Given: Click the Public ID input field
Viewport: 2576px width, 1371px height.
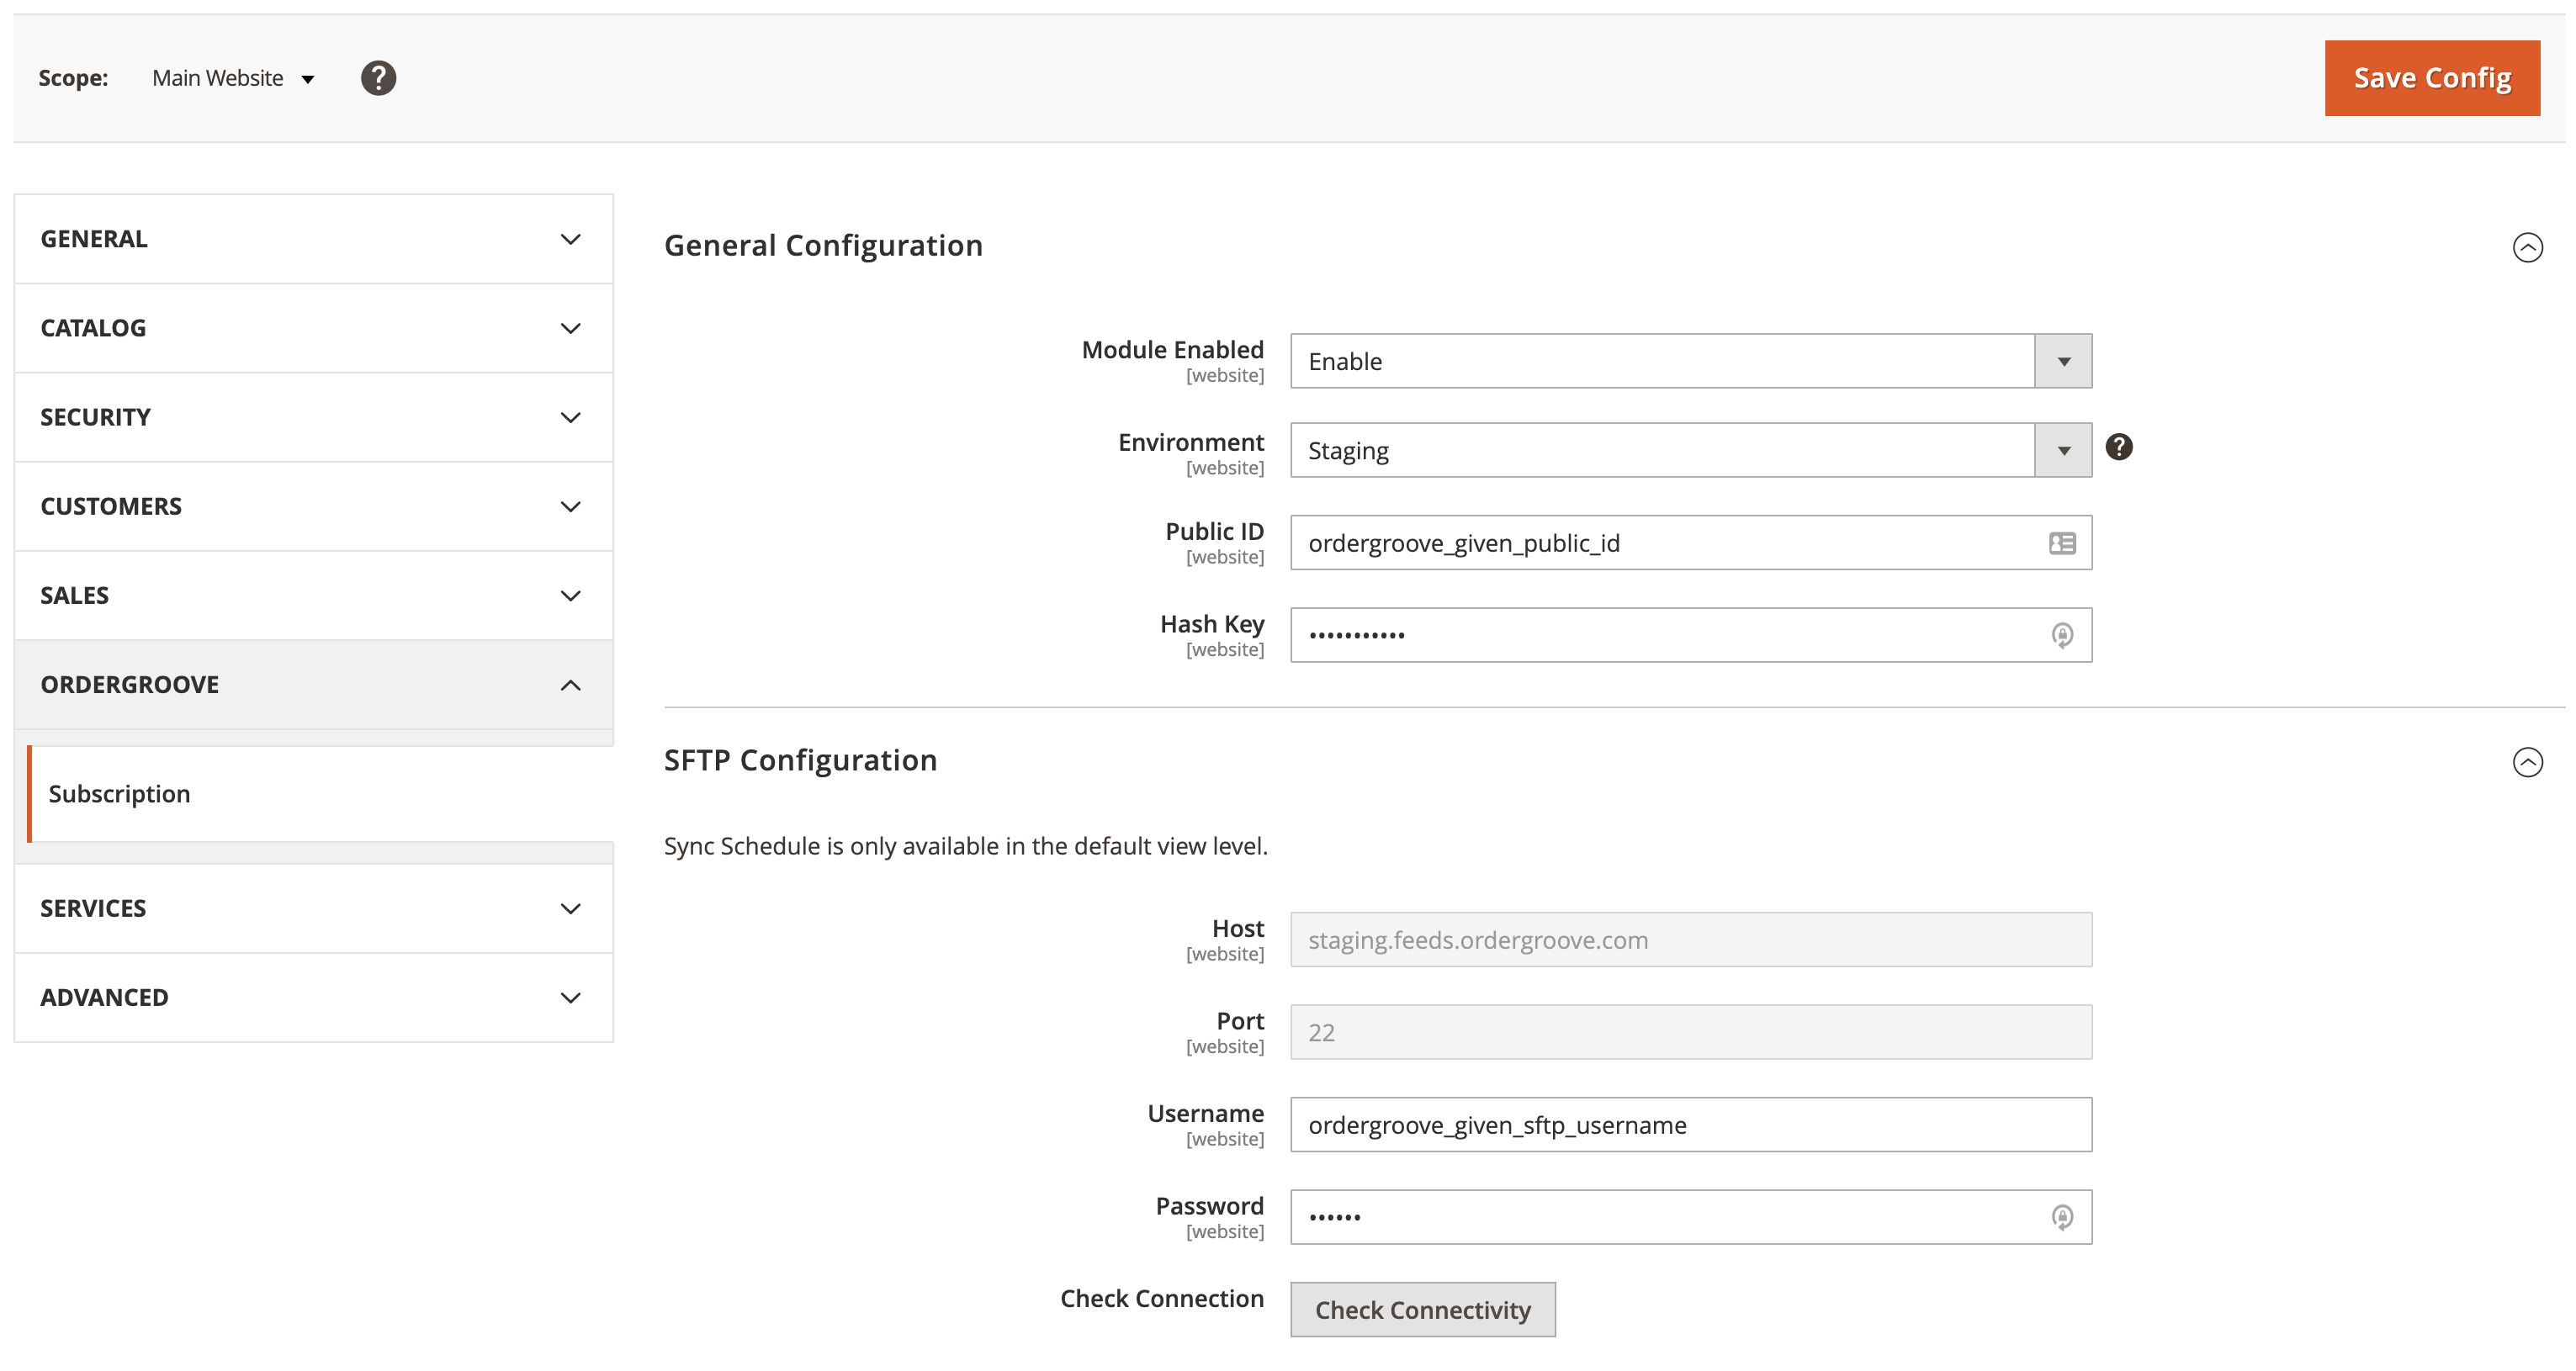Looking at the screenshot, I should point(1660,543).
